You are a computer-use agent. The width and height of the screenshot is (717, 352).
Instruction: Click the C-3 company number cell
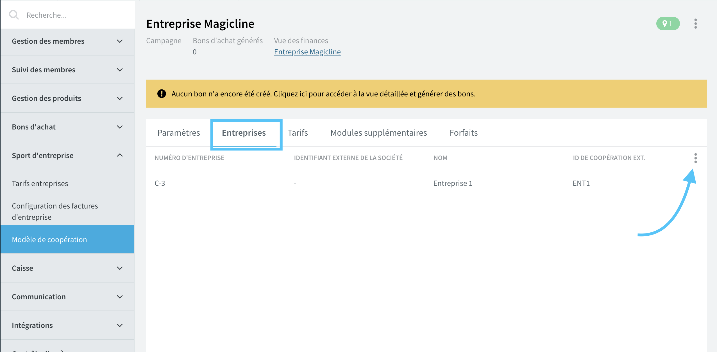pyautogui.click(x=160, y=183)
